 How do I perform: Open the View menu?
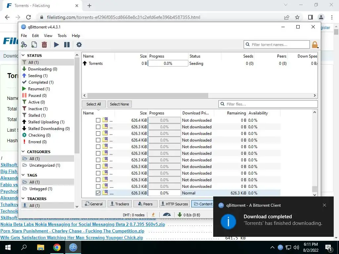point(48,36)
